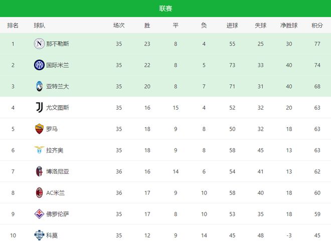Click the 进球 column header
331x243 pixels.
click(232, 25)
